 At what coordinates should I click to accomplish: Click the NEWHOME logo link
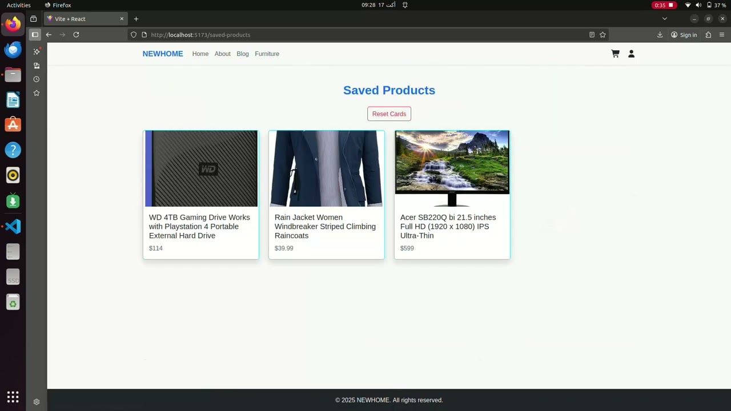click(x=163, y=54)
